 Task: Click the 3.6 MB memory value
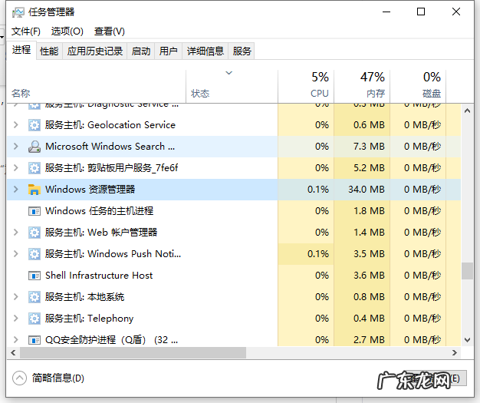(x=369, y=276)
